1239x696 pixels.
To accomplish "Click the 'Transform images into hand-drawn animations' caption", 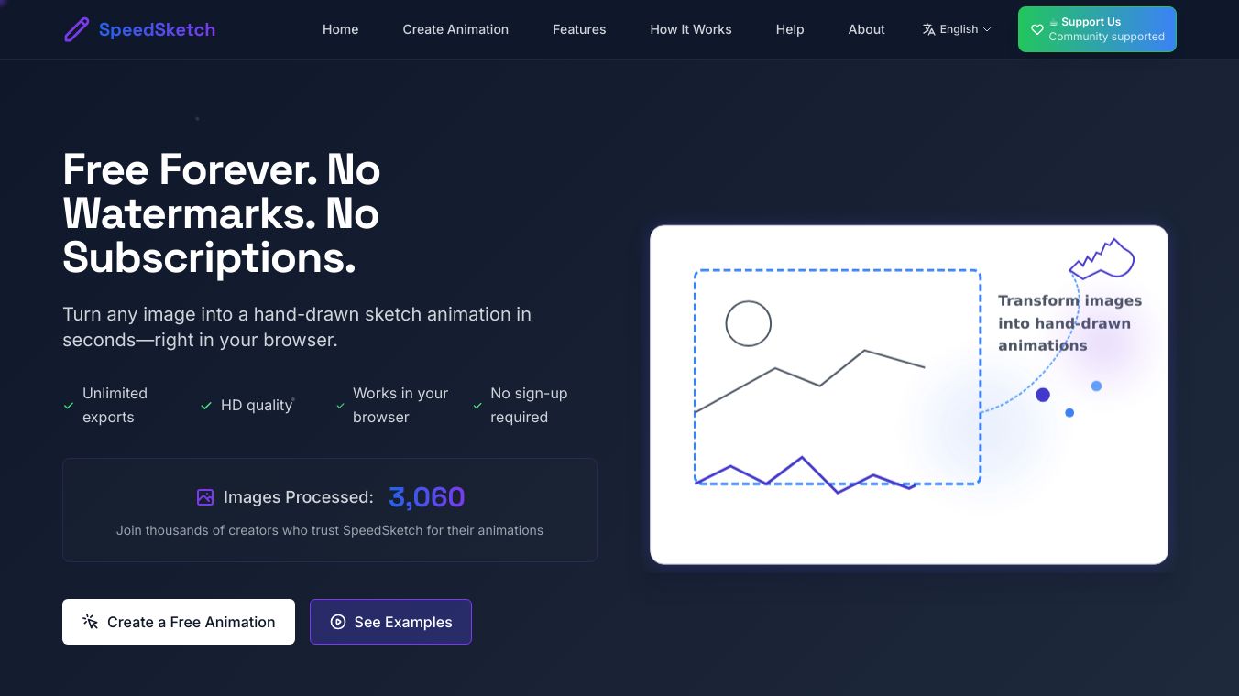I will coord(1069,323).
